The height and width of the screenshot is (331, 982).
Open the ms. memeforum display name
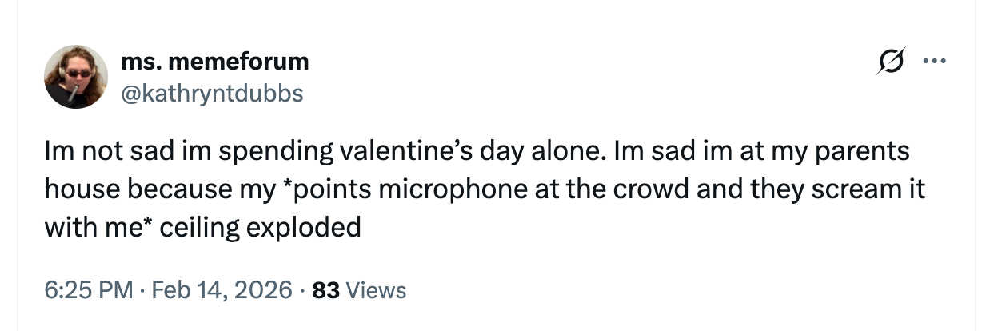(214, 61)
